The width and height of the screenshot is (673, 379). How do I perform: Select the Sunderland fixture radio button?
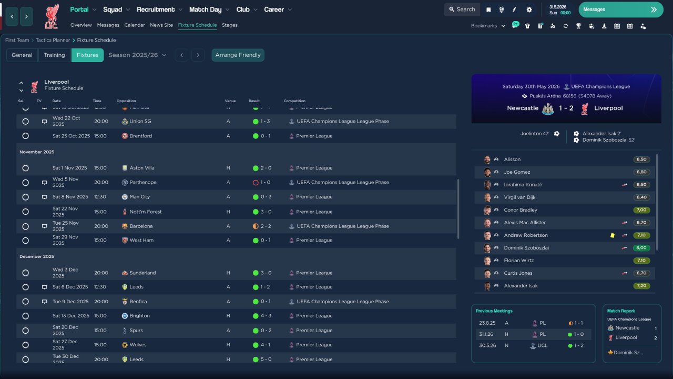click(25, 273)
